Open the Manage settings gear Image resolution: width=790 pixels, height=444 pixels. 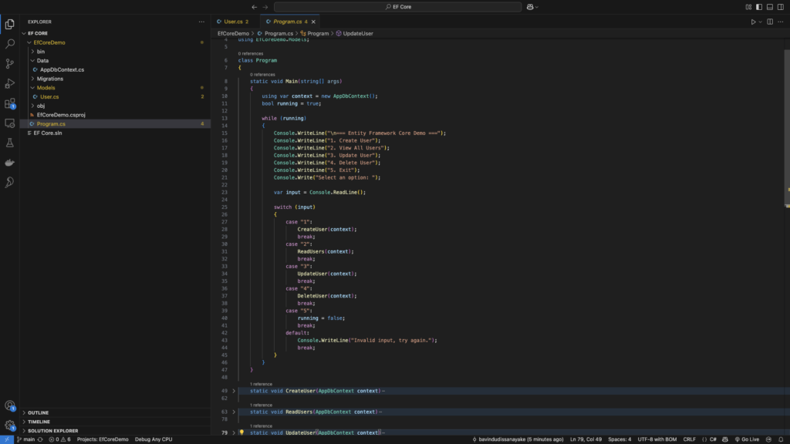[9, 425]
